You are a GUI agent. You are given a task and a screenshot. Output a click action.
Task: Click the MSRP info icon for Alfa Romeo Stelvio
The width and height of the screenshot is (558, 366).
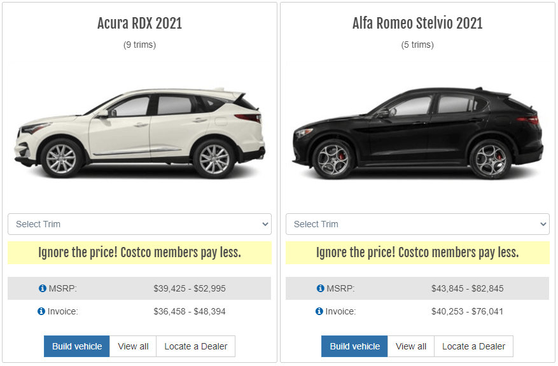click(320, 288)
